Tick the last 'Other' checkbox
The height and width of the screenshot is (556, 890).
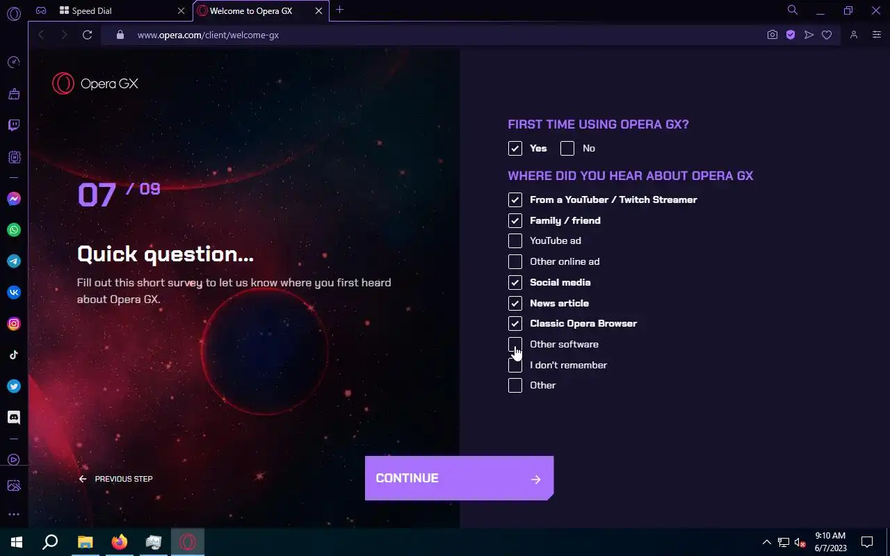click(515, 385)
